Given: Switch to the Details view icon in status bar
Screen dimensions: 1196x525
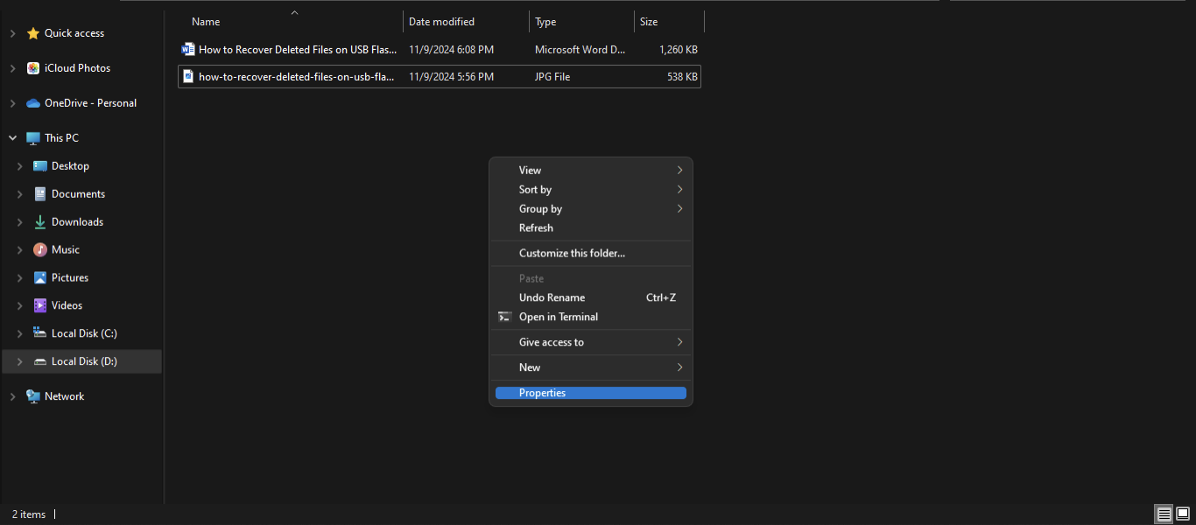Looking at the screenshot, I should tap(1164, 514).
